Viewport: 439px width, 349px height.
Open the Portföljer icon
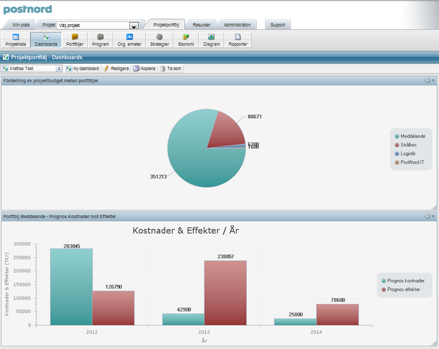tap(75, 40)
